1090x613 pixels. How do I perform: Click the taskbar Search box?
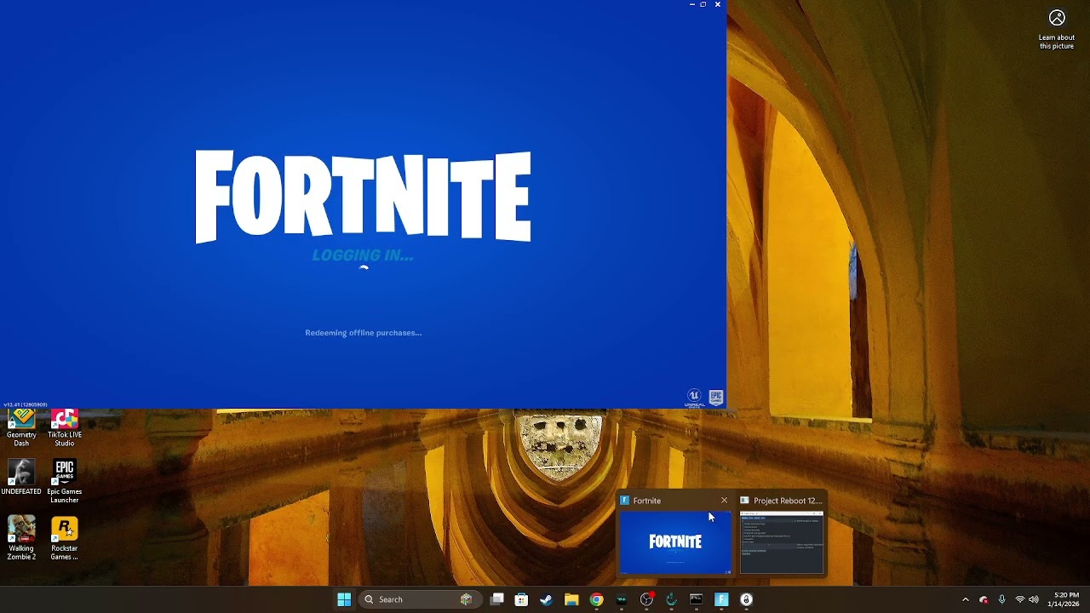[x=420, y=599]
